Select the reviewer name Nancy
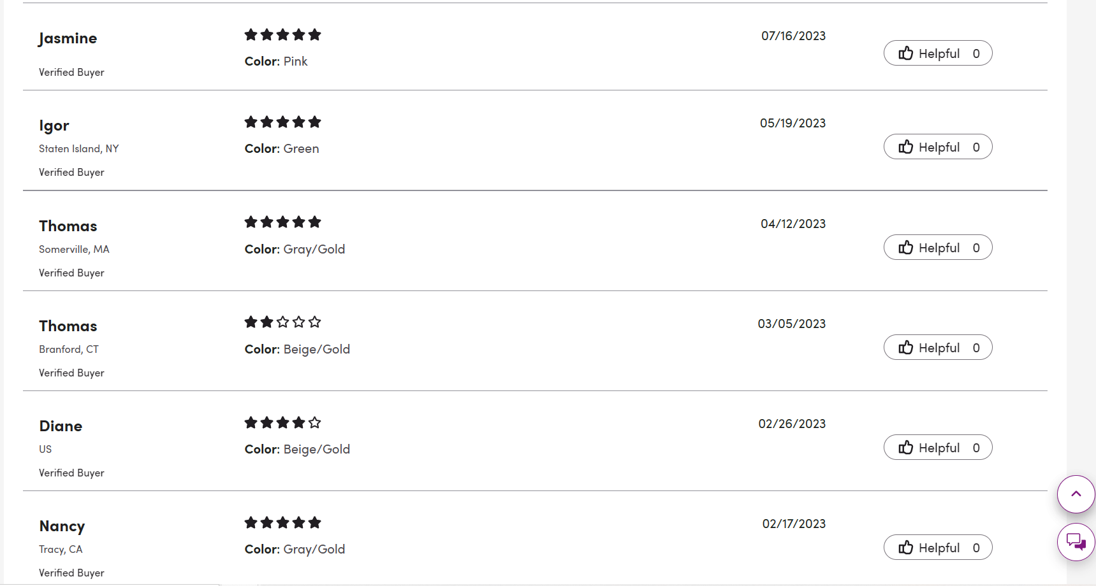Viewport: 1096px width, 586px height. click(62, 526)
